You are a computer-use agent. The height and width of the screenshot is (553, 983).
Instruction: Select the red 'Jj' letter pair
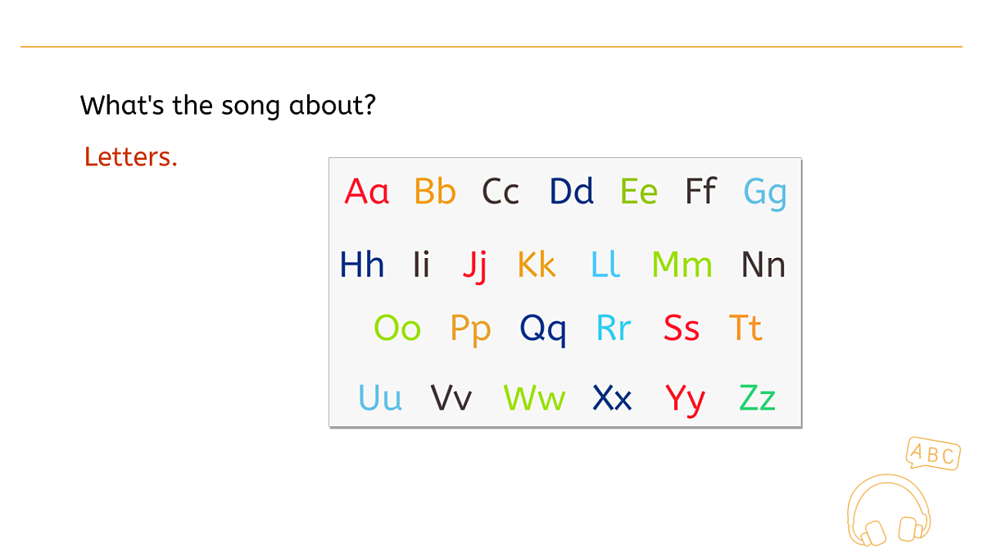point(475,266)
